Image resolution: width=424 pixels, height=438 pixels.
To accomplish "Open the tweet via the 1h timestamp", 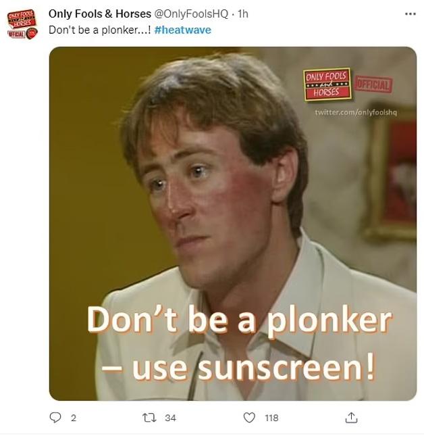I will tap(243, 14).
